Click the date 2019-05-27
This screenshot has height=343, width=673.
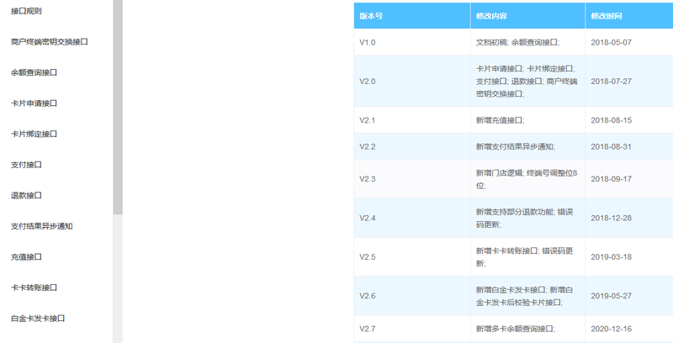coord(612,296)
